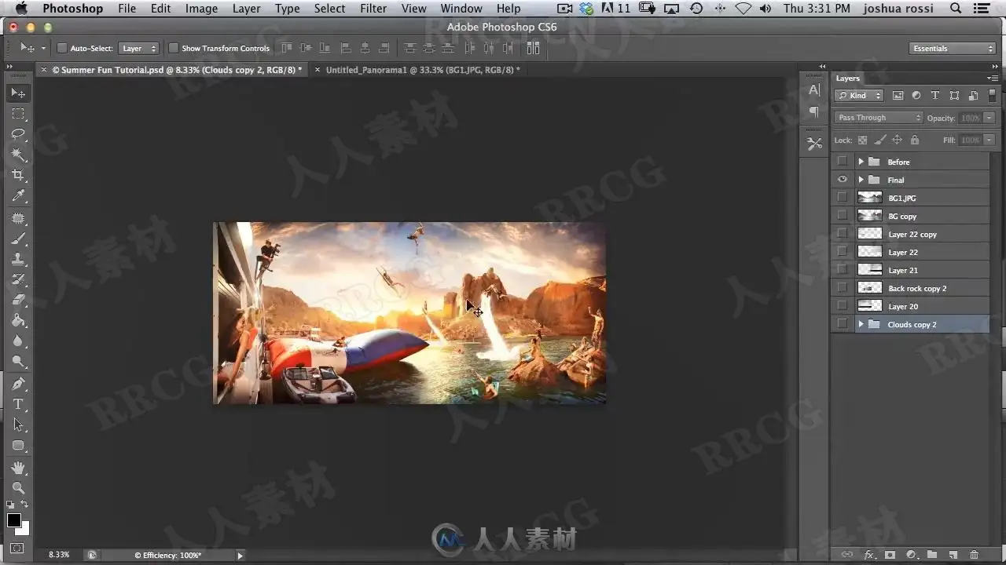This screenshot has width=1006, height=565.
Task: Open the Layers panel flyout menu
Action: [994, 78]
